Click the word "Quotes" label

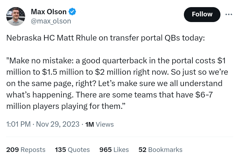(x=79, y=149)
